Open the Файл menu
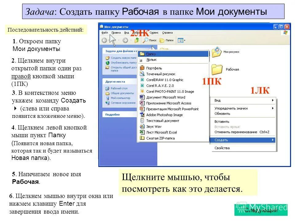 104,33
